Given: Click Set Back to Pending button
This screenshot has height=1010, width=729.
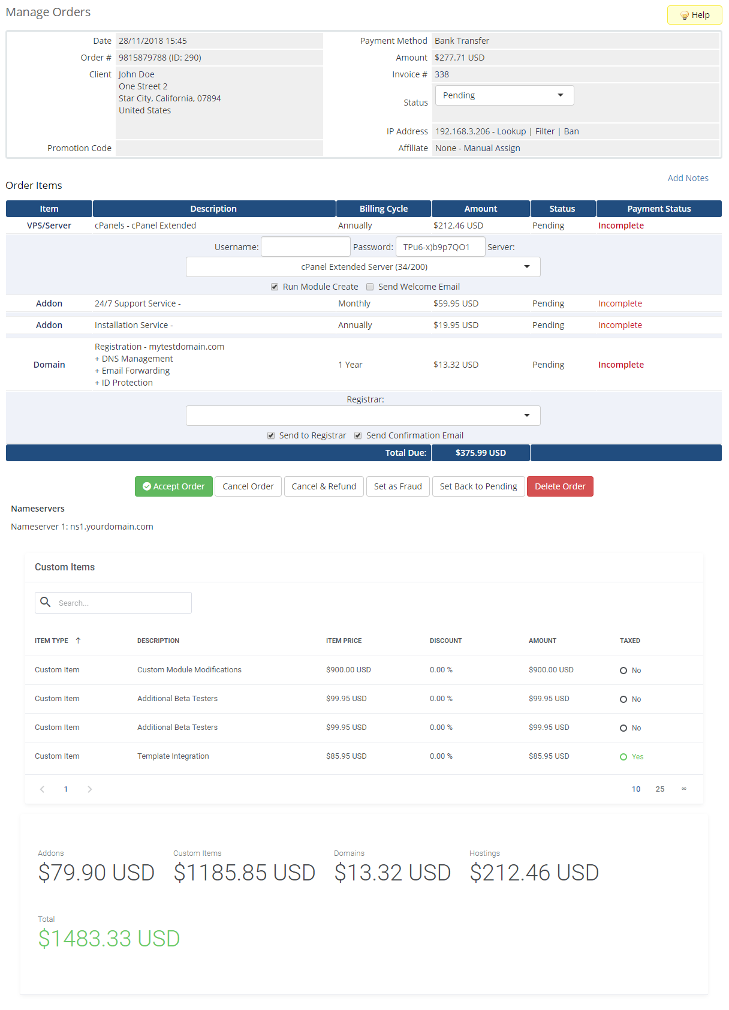Looking at the screenshot, I should [478, 486].
